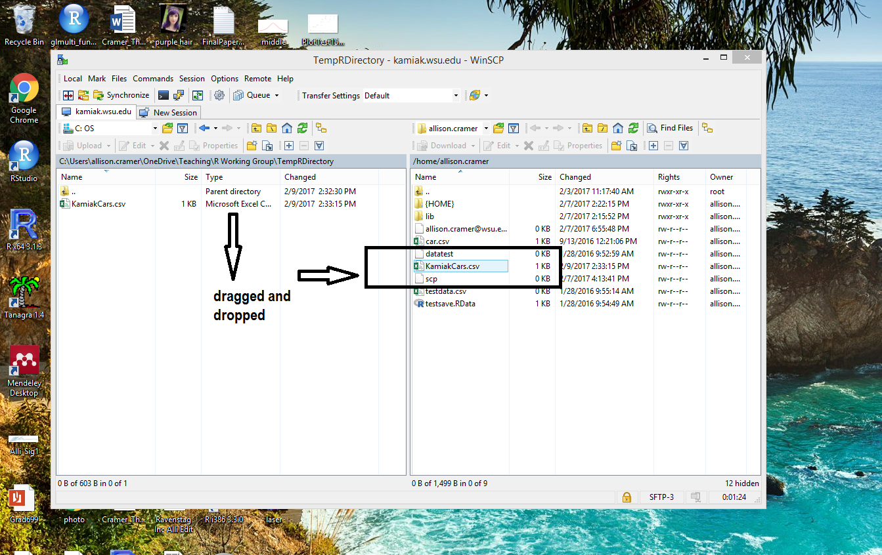
Task: Expand allison.cramer remote directory dropdown
Action: 486,129
